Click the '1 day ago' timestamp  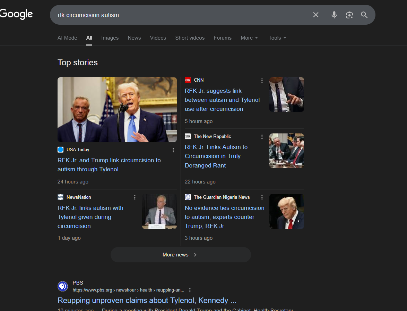pos(69,238)
